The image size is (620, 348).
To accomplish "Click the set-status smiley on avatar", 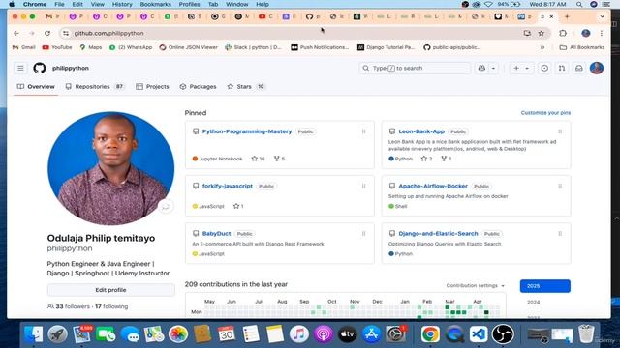I will pos(166,206).
